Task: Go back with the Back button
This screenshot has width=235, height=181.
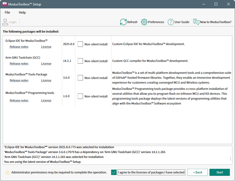Action: (198, 172)
